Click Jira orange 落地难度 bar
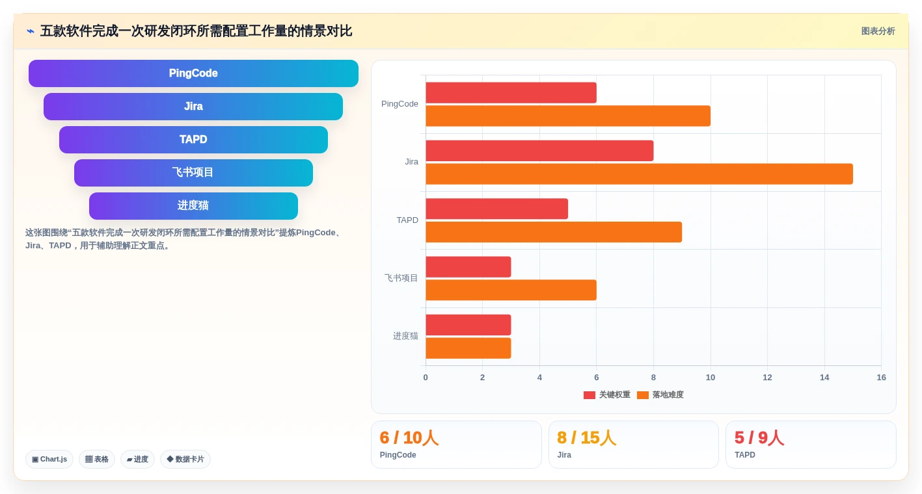This screenshot has width=922, height=494. [639, 174]
